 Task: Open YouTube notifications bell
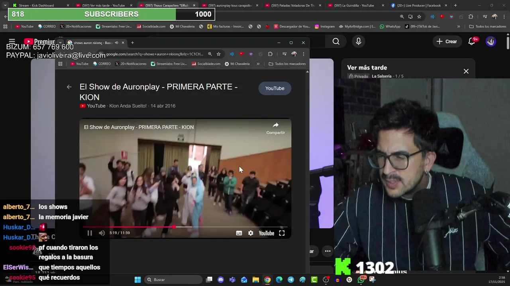[472, 41]
